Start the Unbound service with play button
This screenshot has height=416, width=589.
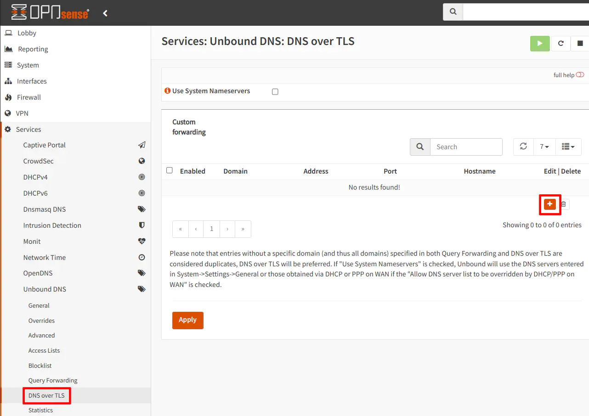(x=540, y=44)
